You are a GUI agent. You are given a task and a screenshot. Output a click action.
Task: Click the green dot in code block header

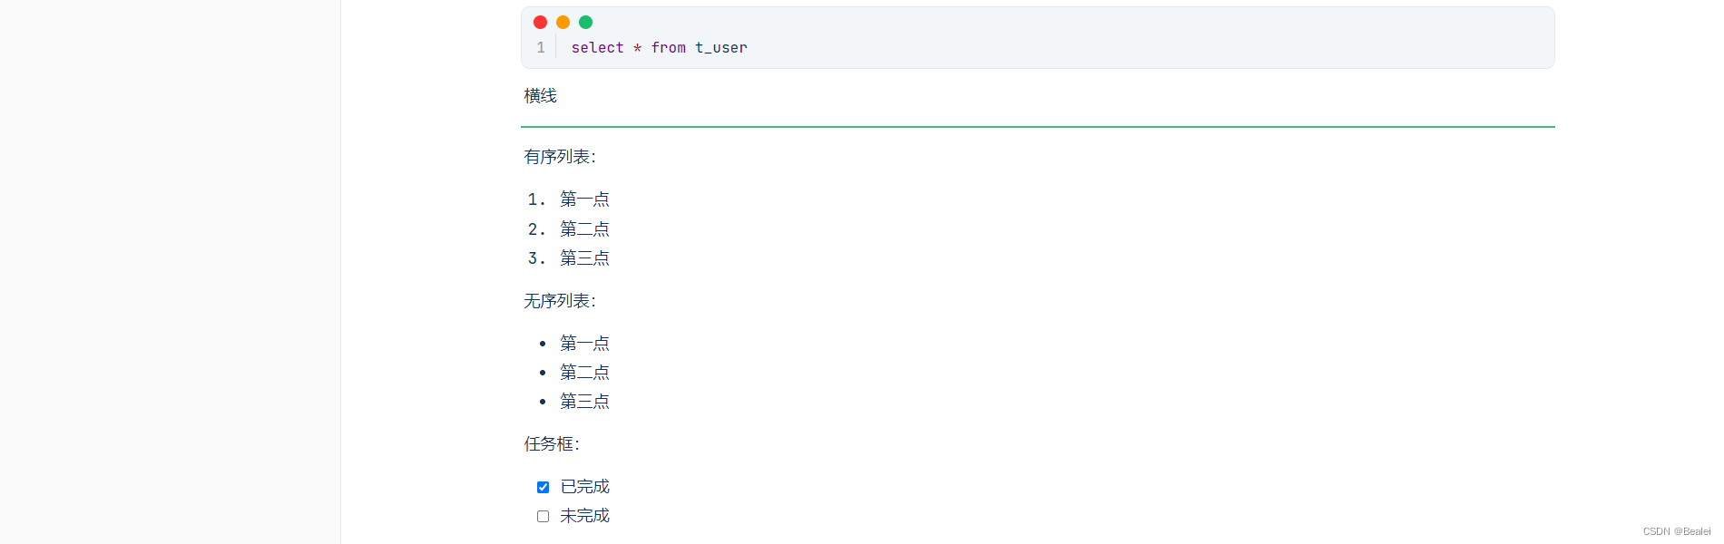click(585, 22)
